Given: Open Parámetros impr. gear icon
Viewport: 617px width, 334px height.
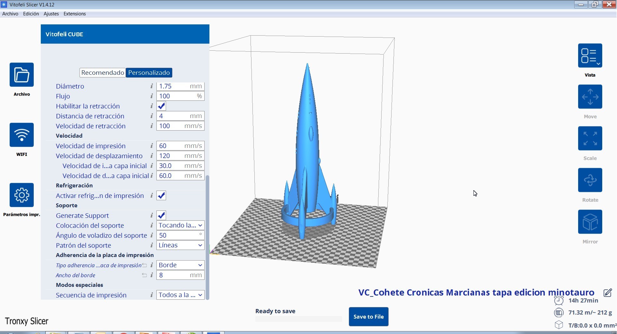Looking at the screenshot, I should (22, 195).
